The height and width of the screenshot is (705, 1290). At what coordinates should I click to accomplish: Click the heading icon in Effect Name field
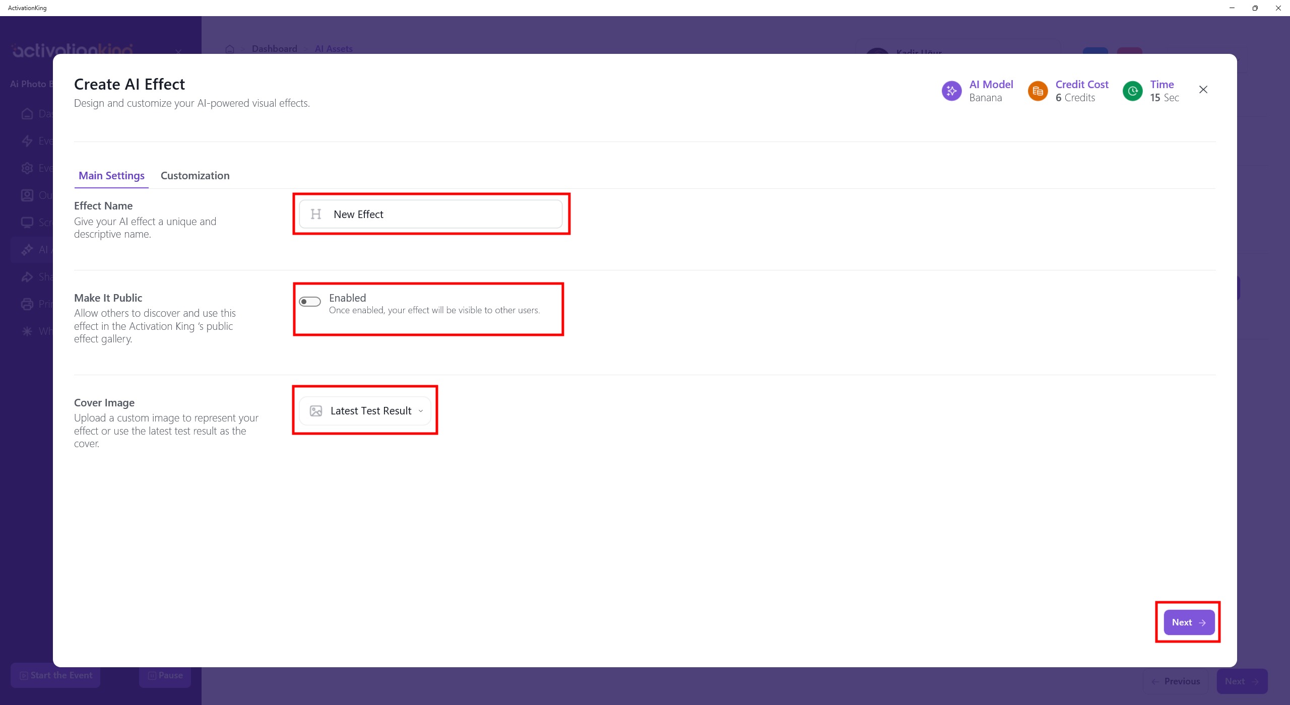(x=316, y=215)
